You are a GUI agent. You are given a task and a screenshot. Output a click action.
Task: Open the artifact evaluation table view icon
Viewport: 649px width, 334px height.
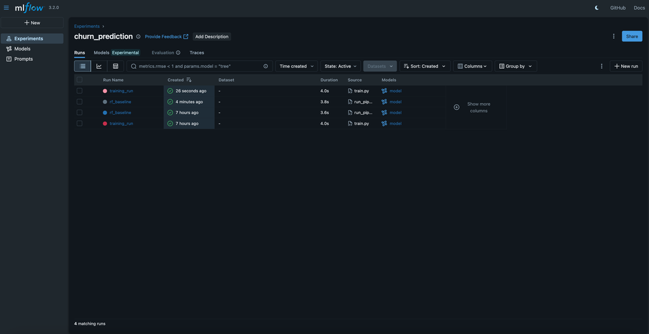[116, 66]
